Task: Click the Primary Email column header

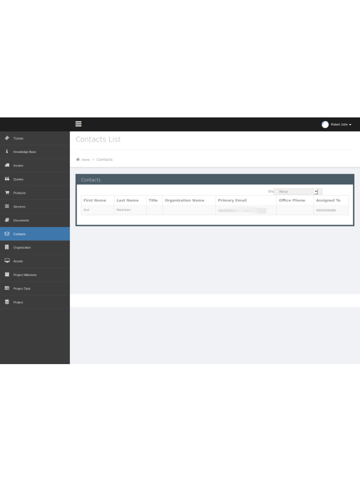Action: pyautogui.click(x=232, y=200)
